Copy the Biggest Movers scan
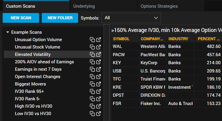The height and width of the screenshot is (121, 222). [92, 84]
